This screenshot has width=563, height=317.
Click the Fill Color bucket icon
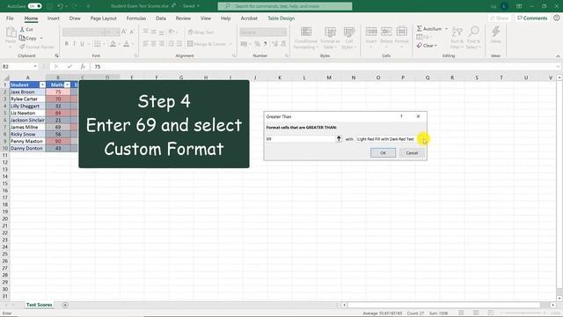pos(113,44)
